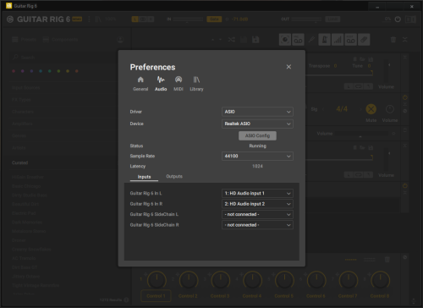Click the main power icon in header
Image resolution: width=423 pixels, height=308 pixels.
click(x=398, y=19)
